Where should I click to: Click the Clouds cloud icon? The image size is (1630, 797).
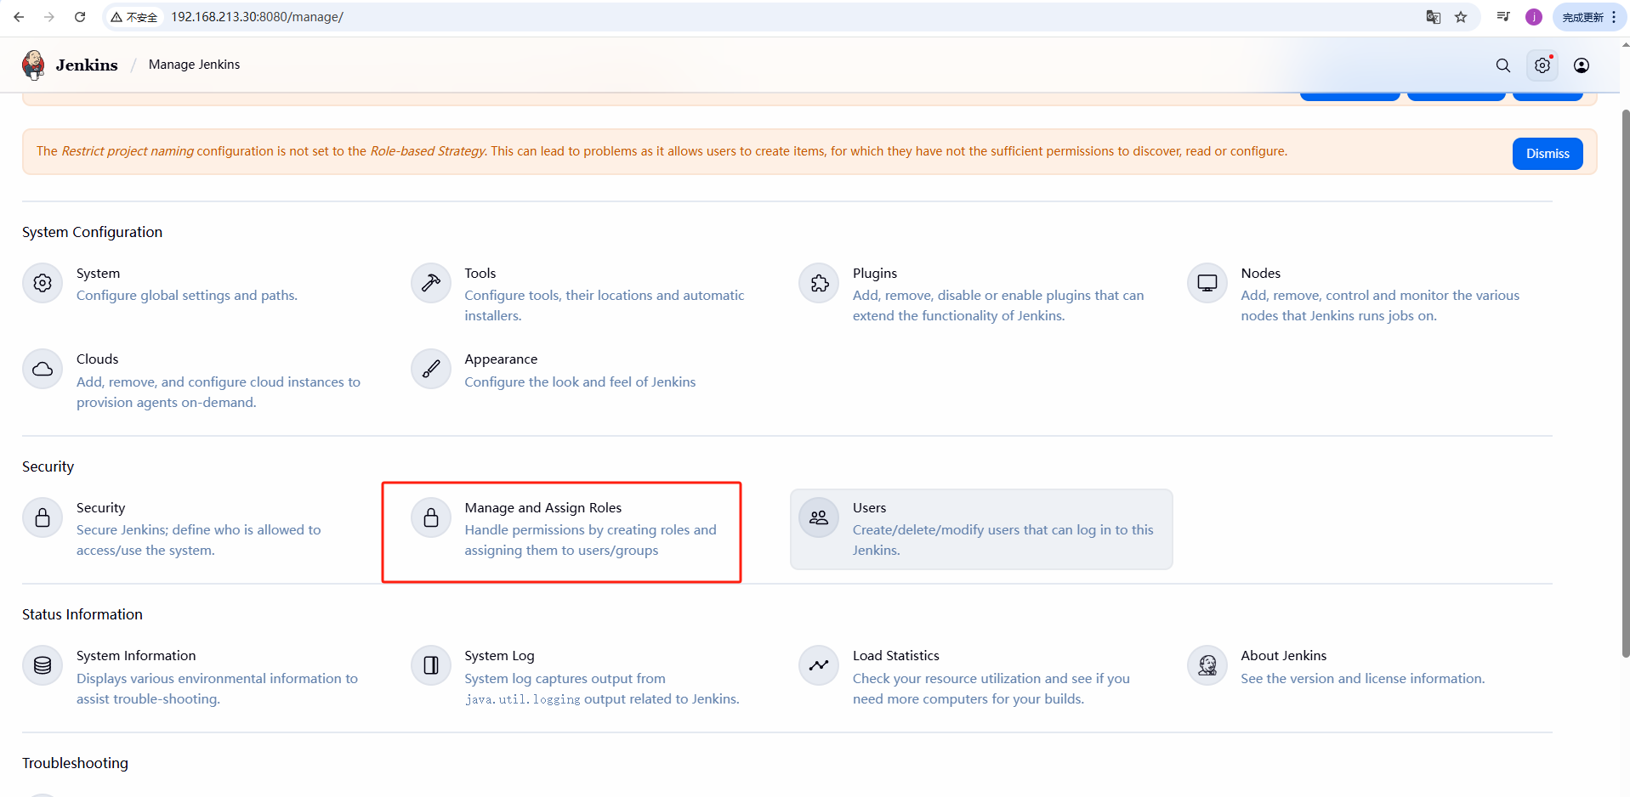(43, 369)
